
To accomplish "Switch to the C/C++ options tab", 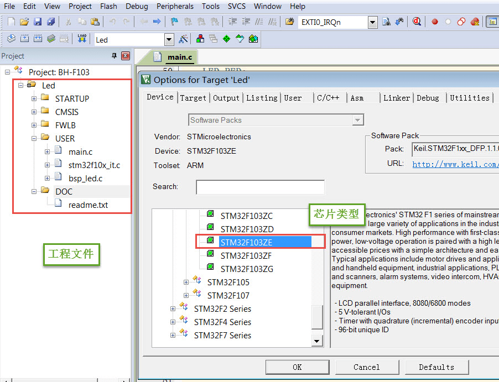I will 328,98.
